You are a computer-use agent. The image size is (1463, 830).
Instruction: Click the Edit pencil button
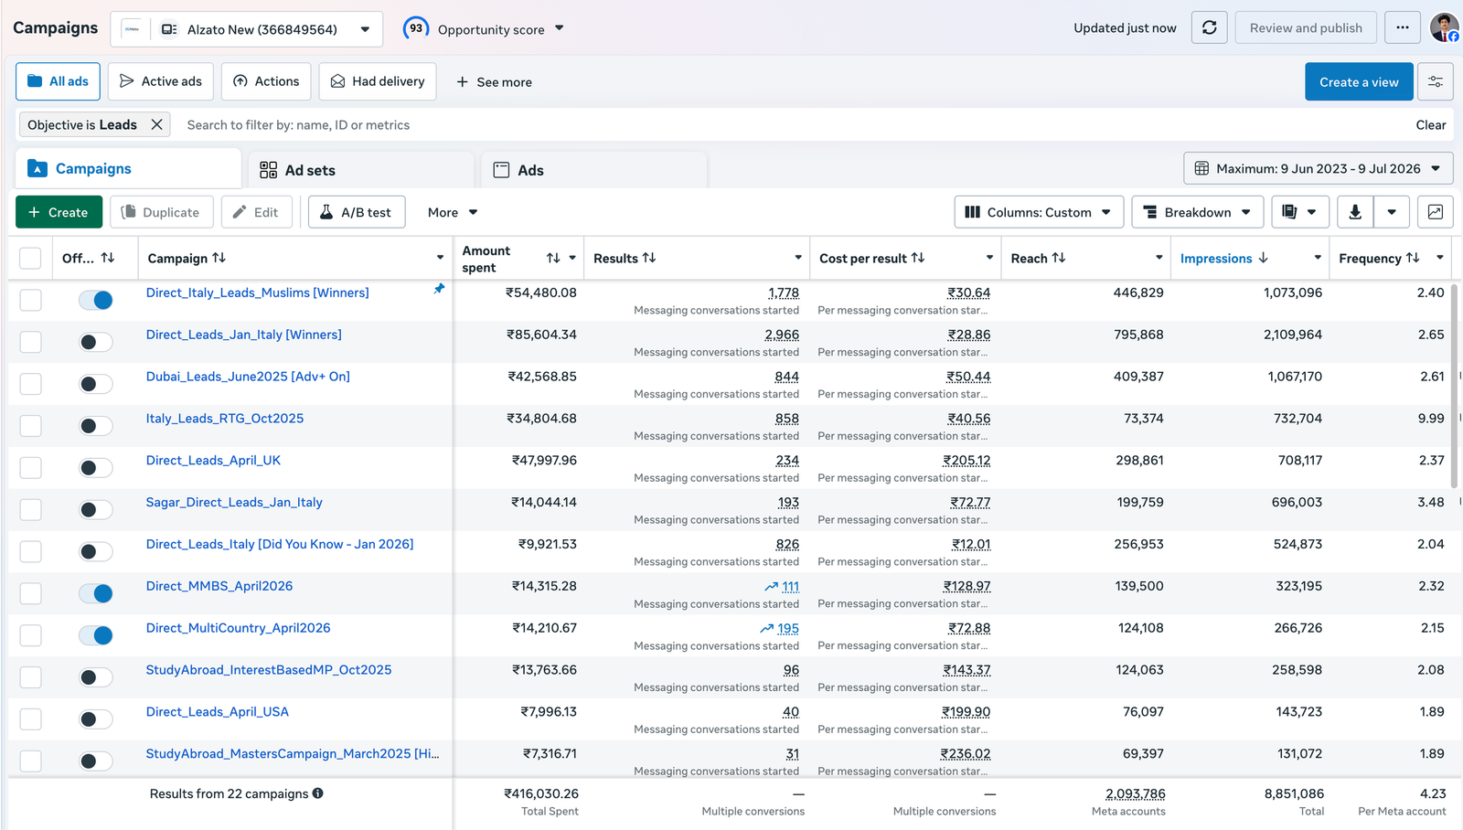point(256,212)
